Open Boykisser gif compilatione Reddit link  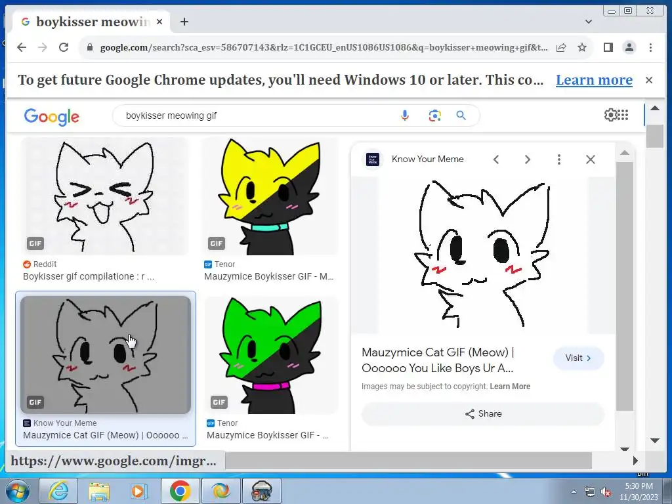89,276
